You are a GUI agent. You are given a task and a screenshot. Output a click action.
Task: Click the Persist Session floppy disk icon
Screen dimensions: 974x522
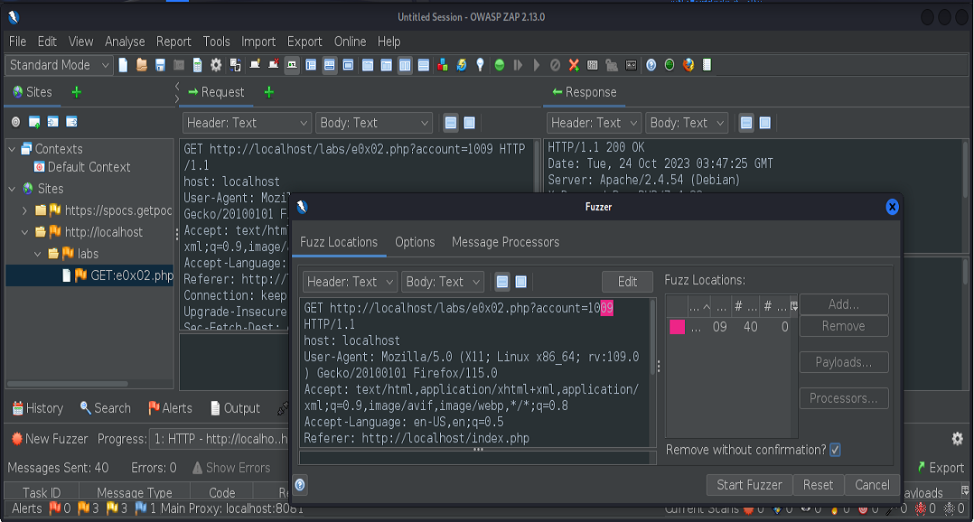coord(160,65)
